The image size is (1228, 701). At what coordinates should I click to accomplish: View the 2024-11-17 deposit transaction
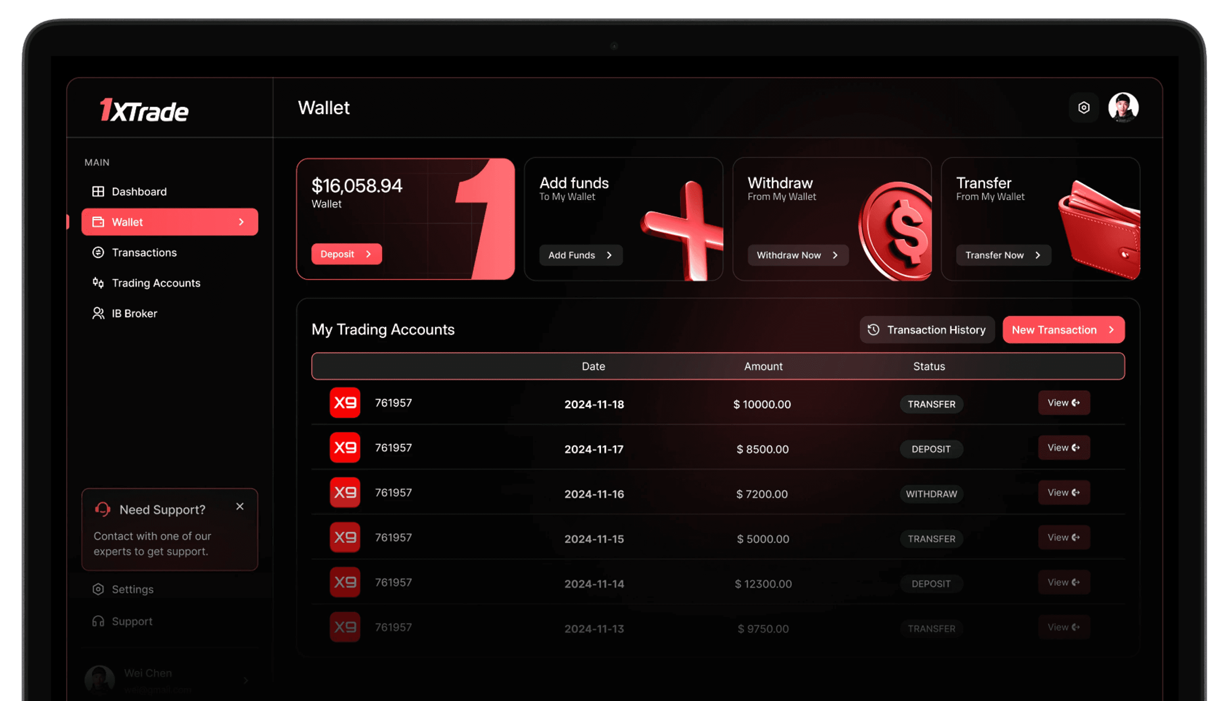[x=1063, y=448]
